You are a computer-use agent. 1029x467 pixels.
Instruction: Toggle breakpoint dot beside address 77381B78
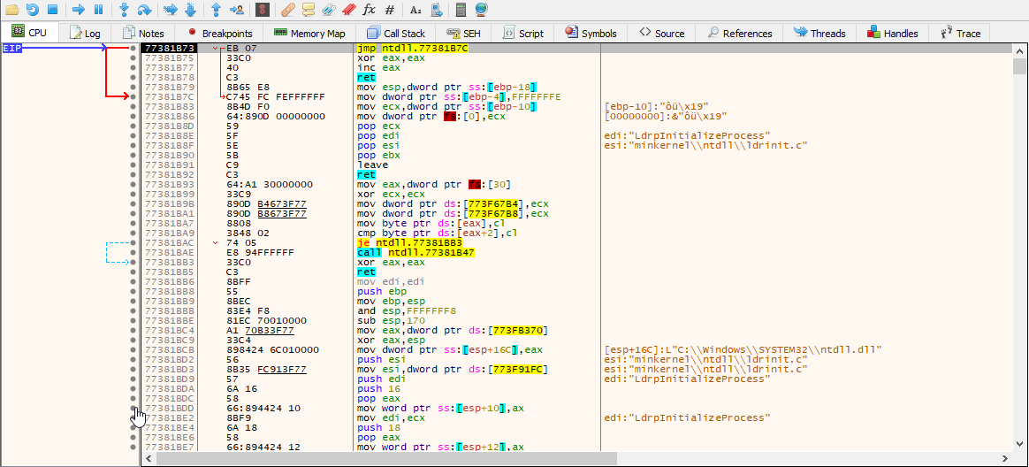(x=133, y=77)
